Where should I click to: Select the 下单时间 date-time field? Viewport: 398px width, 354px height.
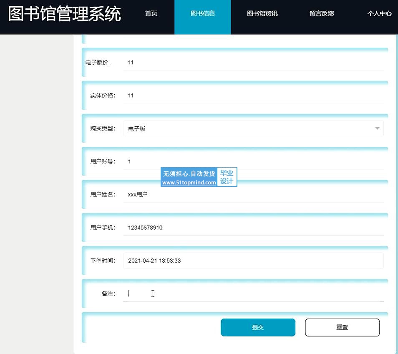click(253, 261)
